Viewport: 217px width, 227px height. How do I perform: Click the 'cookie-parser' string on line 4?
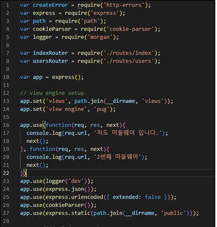point(130,29)
